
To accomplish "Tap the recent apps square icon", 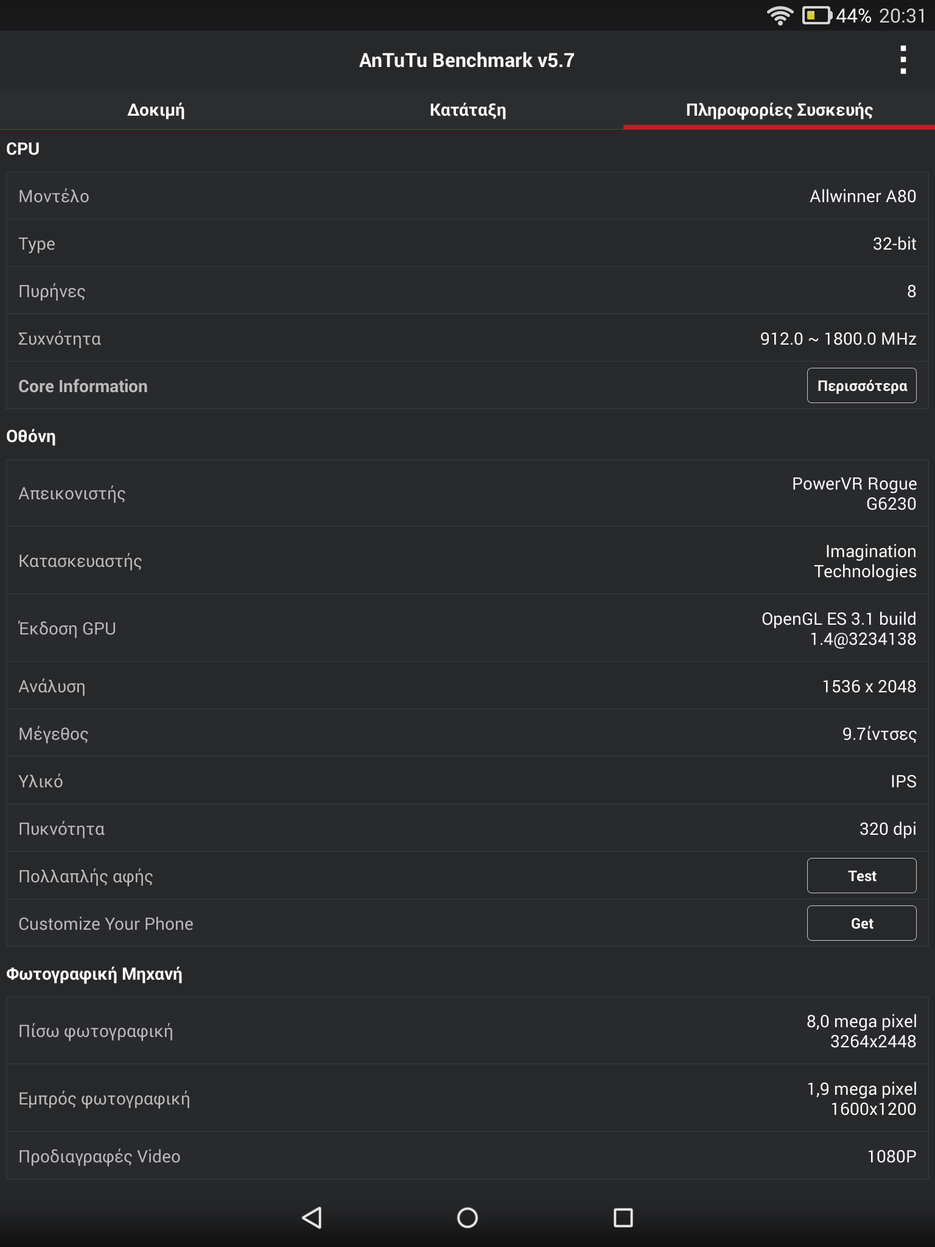I will (623, 1217).
